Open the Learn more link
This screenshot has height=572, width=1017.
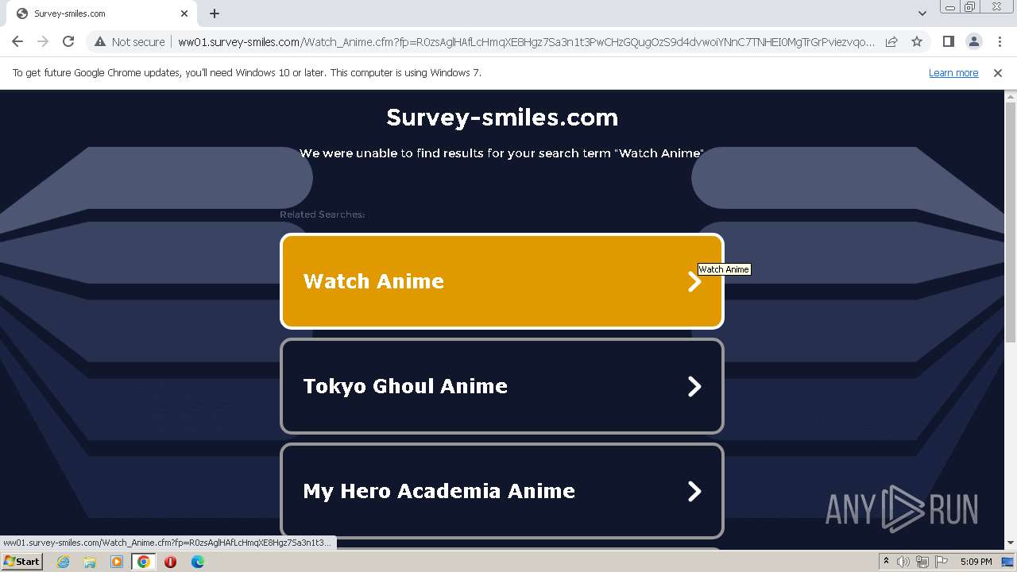(953, 73)
